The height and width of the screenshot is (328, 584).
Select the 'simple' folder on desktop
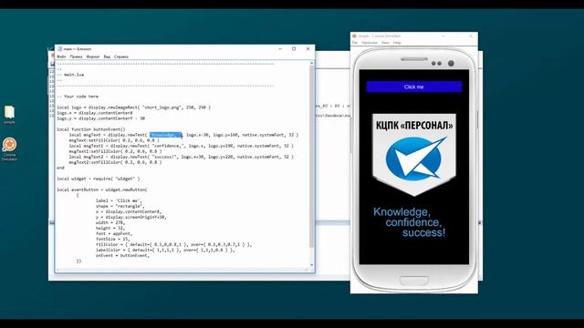[x=9, y=115]
